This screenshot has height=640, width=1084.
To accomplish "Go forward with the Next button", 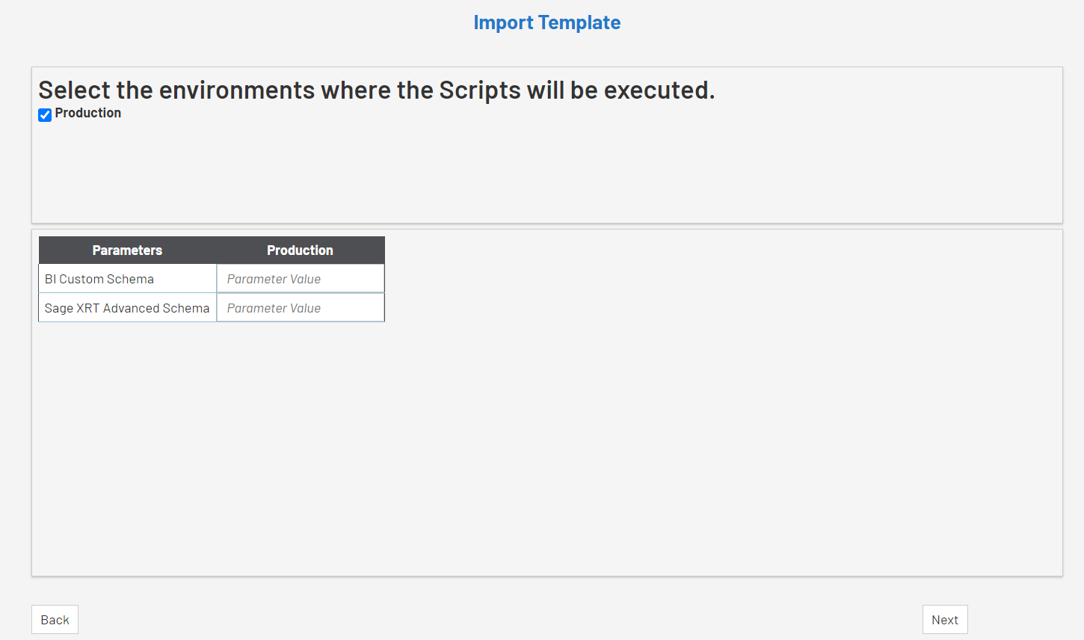I will coord(944,620).
